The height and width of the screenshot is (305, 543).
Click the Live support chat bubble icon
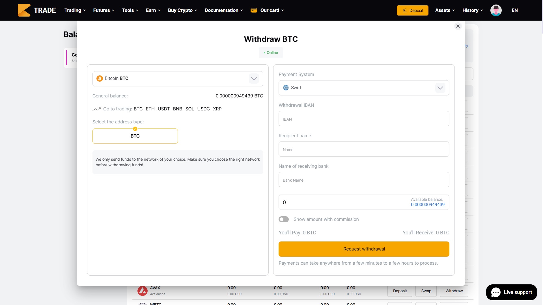click(496, 292)
